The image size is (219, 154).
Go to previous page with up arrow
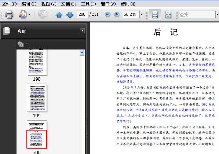pos(59,15)
